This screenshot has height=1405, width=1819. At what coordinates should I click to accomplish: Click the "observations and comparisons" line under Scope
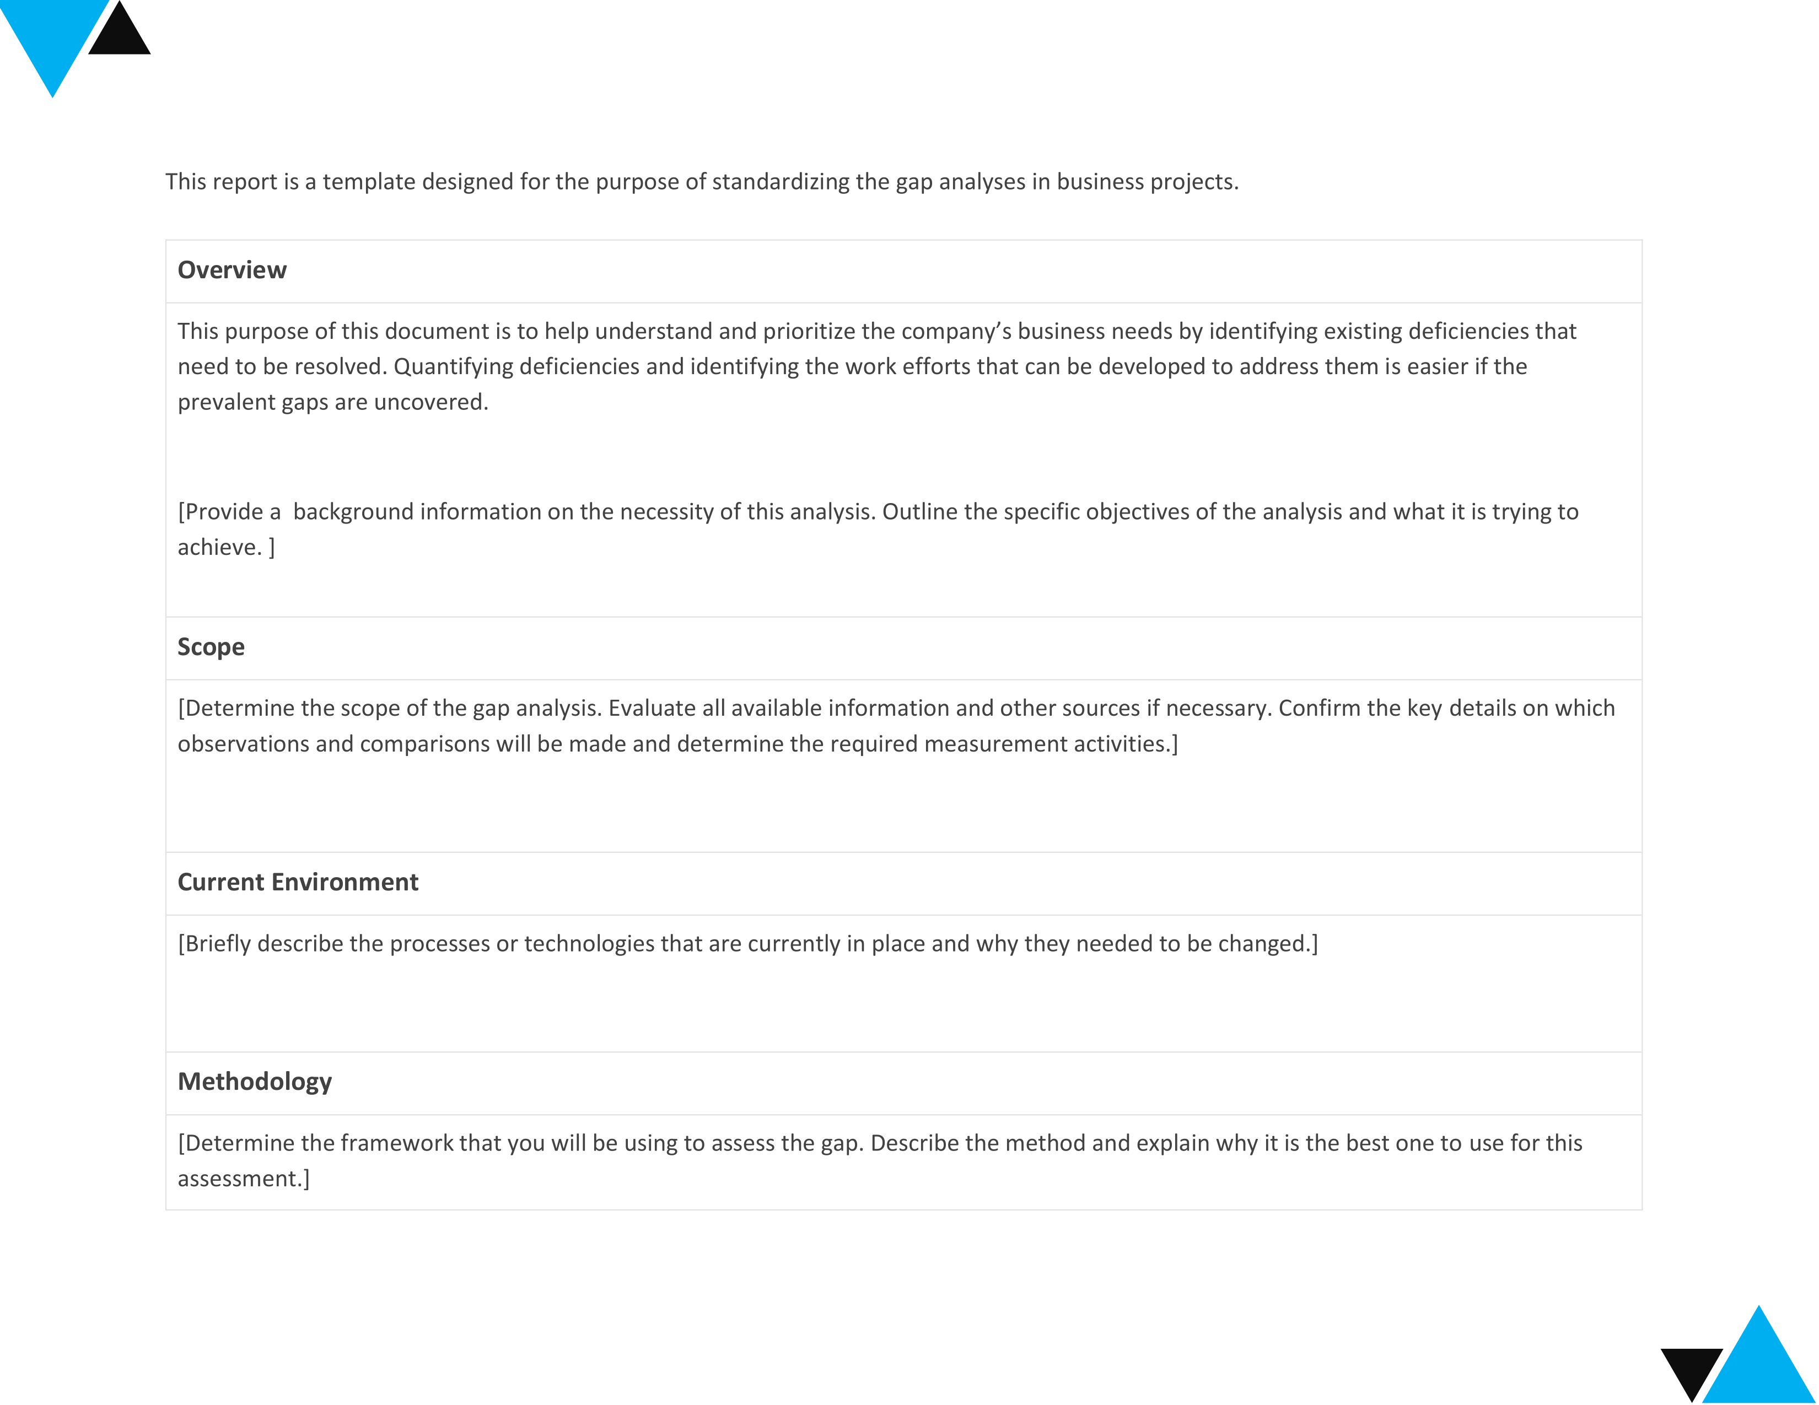[x=677, y=744]
